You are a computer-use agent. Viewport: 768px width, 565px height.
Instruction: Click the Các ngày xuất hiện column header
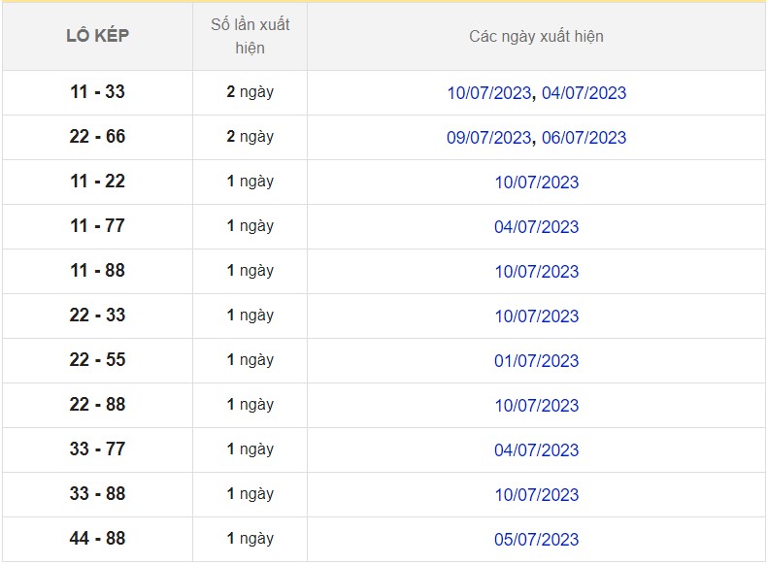536,36
